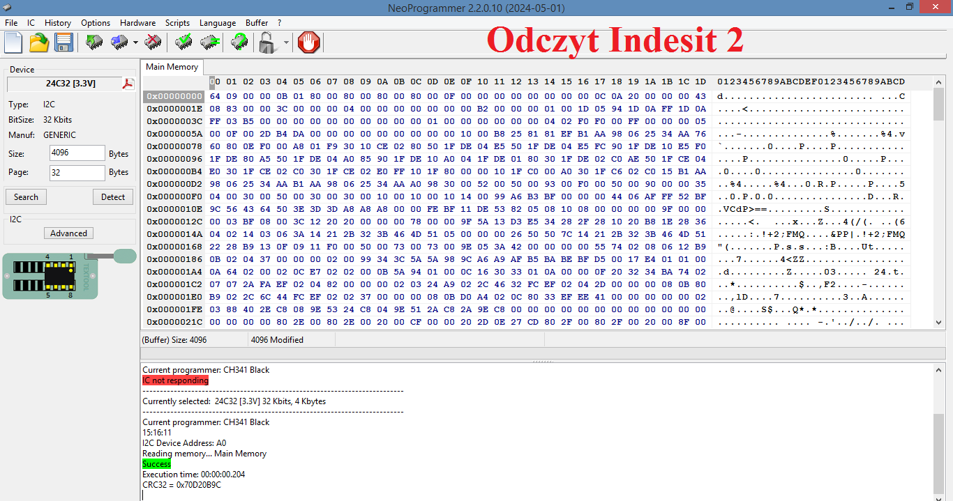
Task: Focus the Page field showing 32
Action: coord(77,172)
